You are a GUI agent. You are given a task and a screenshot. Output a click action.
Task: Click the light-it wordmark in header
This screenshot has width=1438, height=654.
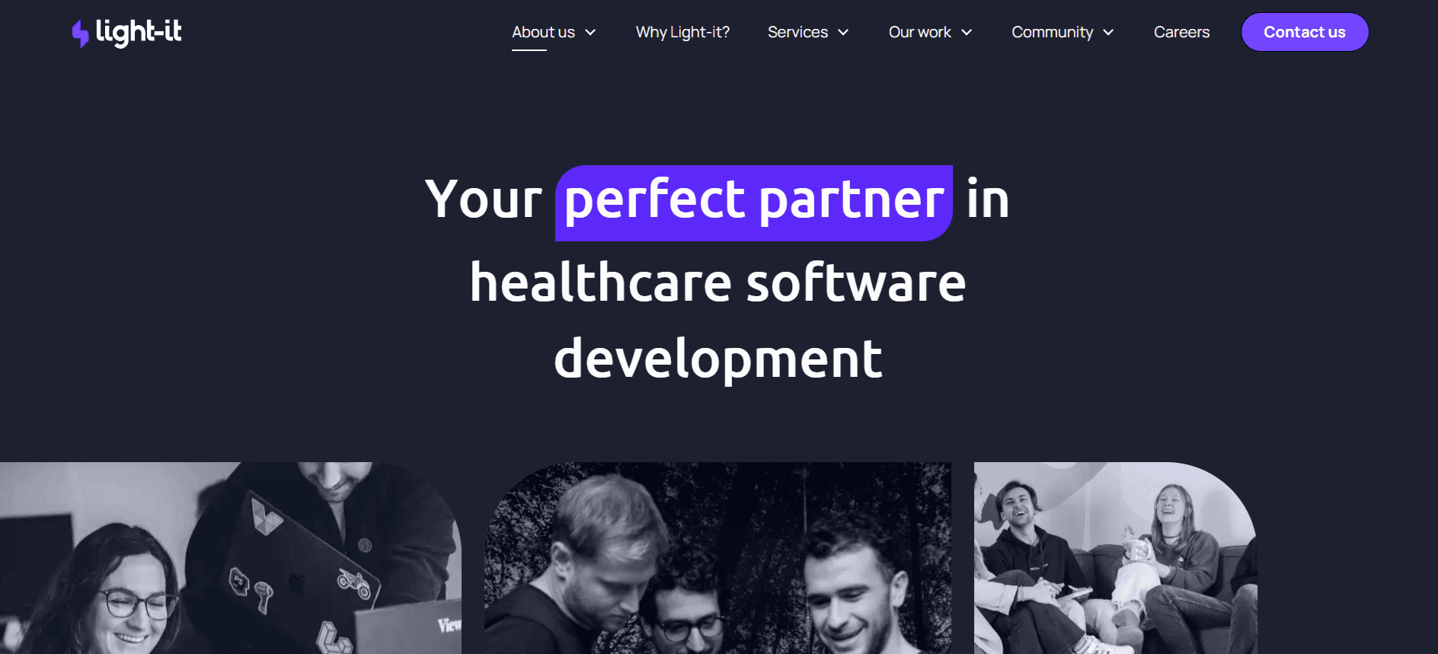click(139, 32)
